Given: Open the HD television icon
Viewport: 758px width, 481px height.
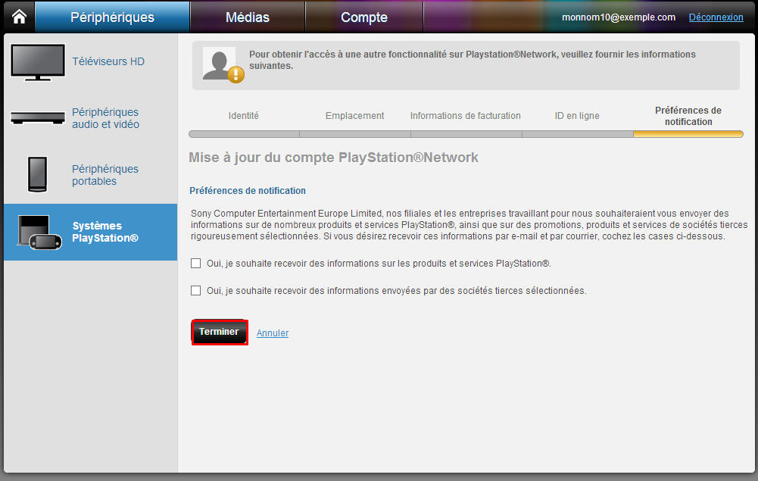Looking at the screenshot, I should (38, 62).
